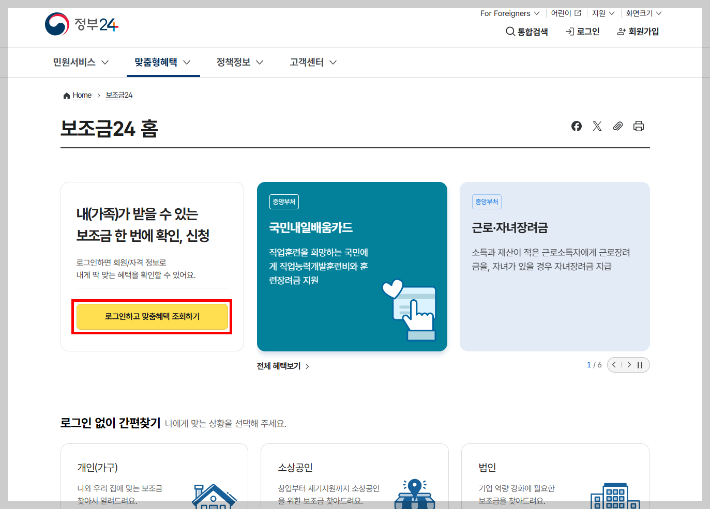Click the store icon in 소상공인 card
This screenshot has height=509, width=710.
[414, 494]
